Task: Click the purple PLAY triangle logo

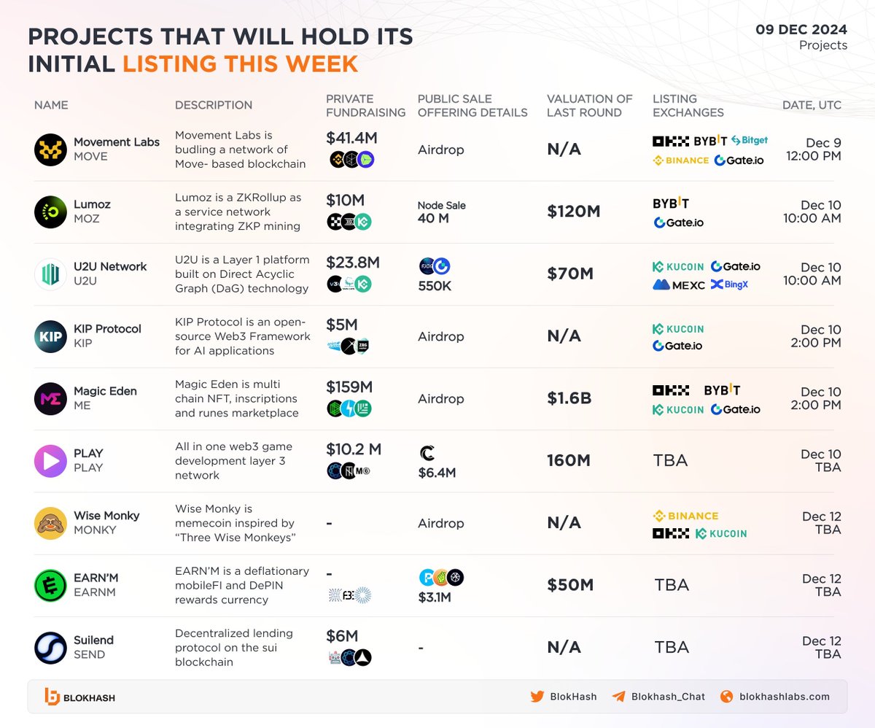Action: click(50, 461)
